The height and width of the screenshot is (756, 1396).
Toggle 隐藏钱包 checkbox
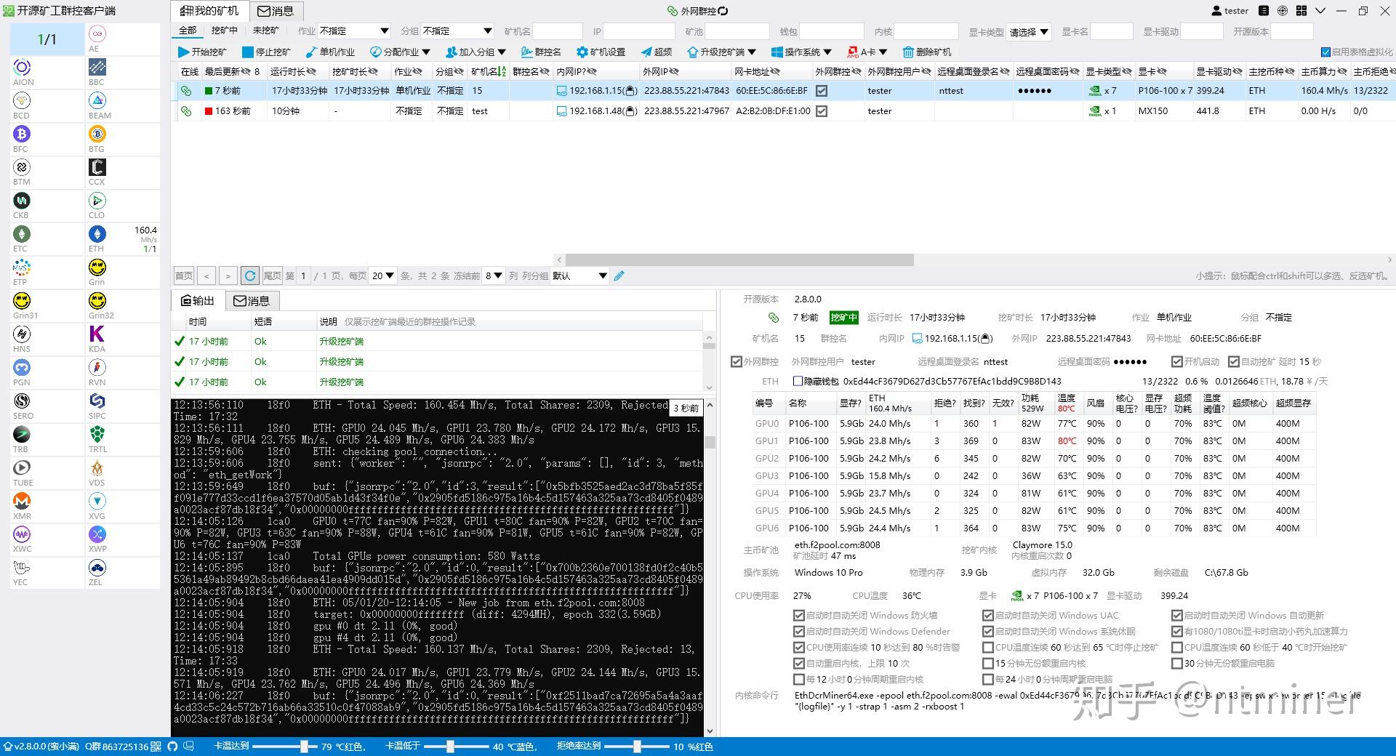pyautogui.click(x=798, y=381)
